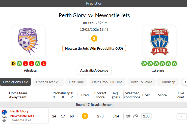This screenshot has height=124, width=187.
Task: Click the yellow prediction 2 badge under date
Action: coord(94,39)
